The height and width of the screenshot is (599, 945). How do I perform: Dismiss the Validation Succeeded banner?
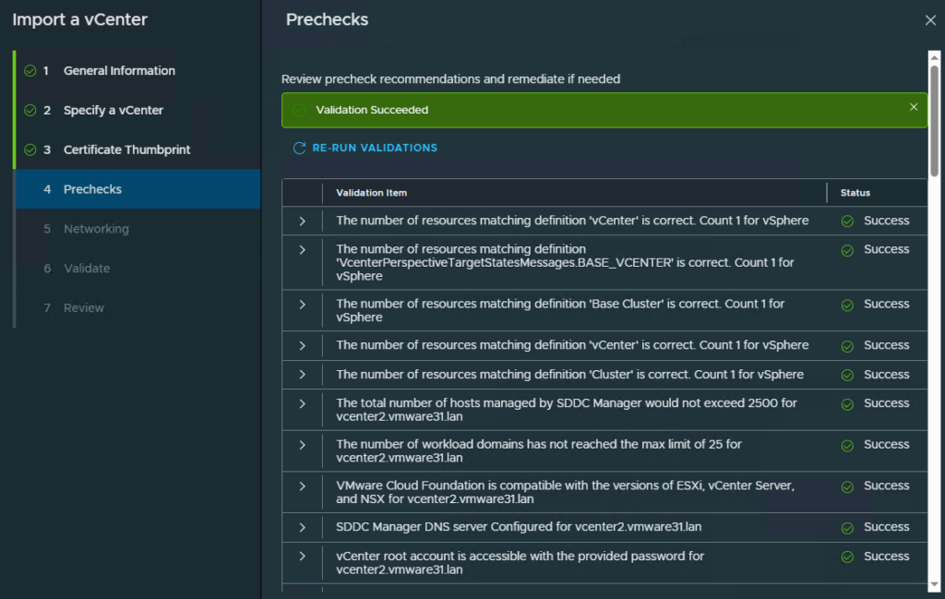point(914,107)
